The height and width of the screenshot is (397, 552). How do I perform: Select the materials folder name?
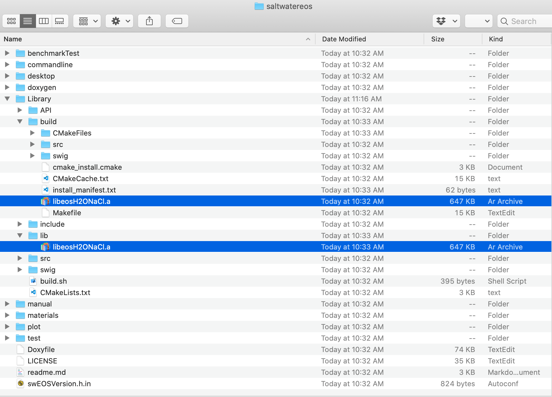[x=43, y=315]
